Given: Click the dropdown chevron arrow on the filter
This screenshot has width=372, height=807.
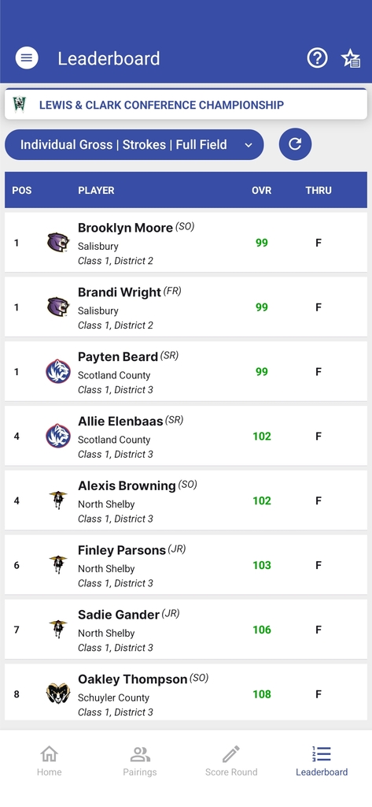Looking at the screenshot, I should click(249, 145).
